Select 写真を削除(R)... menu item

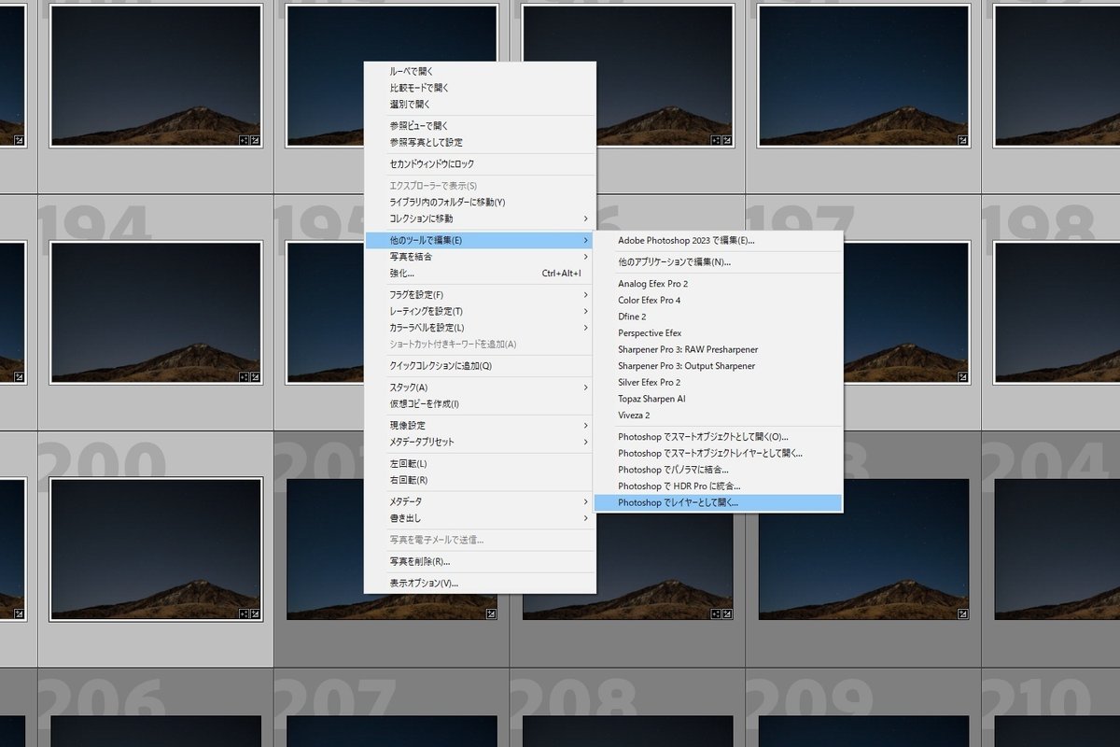480,562
